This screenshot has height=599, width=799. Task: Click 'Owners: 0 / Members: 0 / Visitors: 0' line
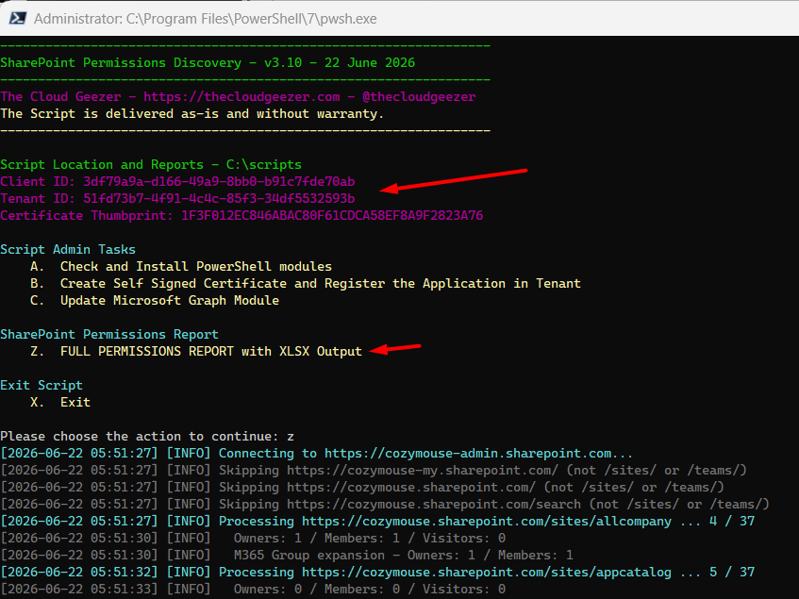click(253, 590)
